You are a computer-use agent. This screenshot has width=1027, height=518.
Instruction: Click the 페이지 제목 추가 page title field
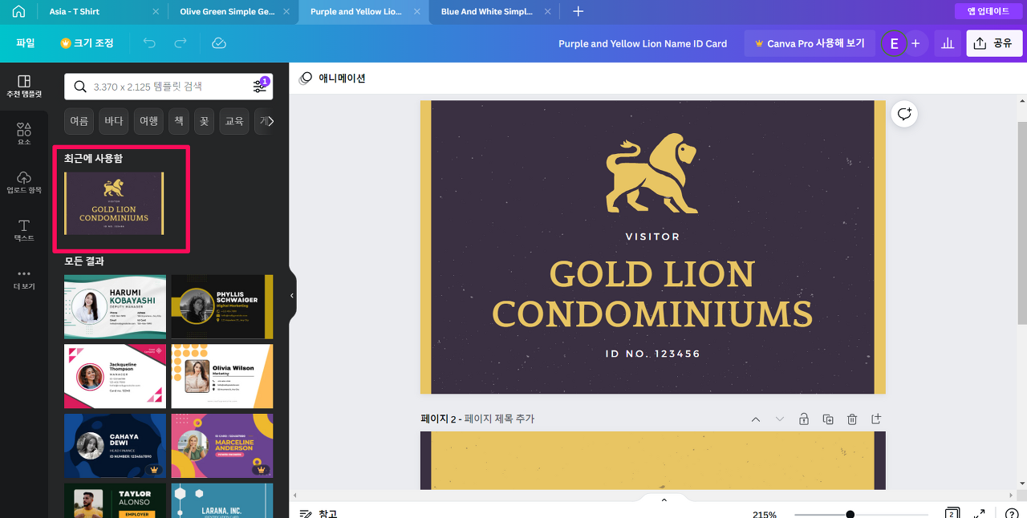[x=499, y=419]
